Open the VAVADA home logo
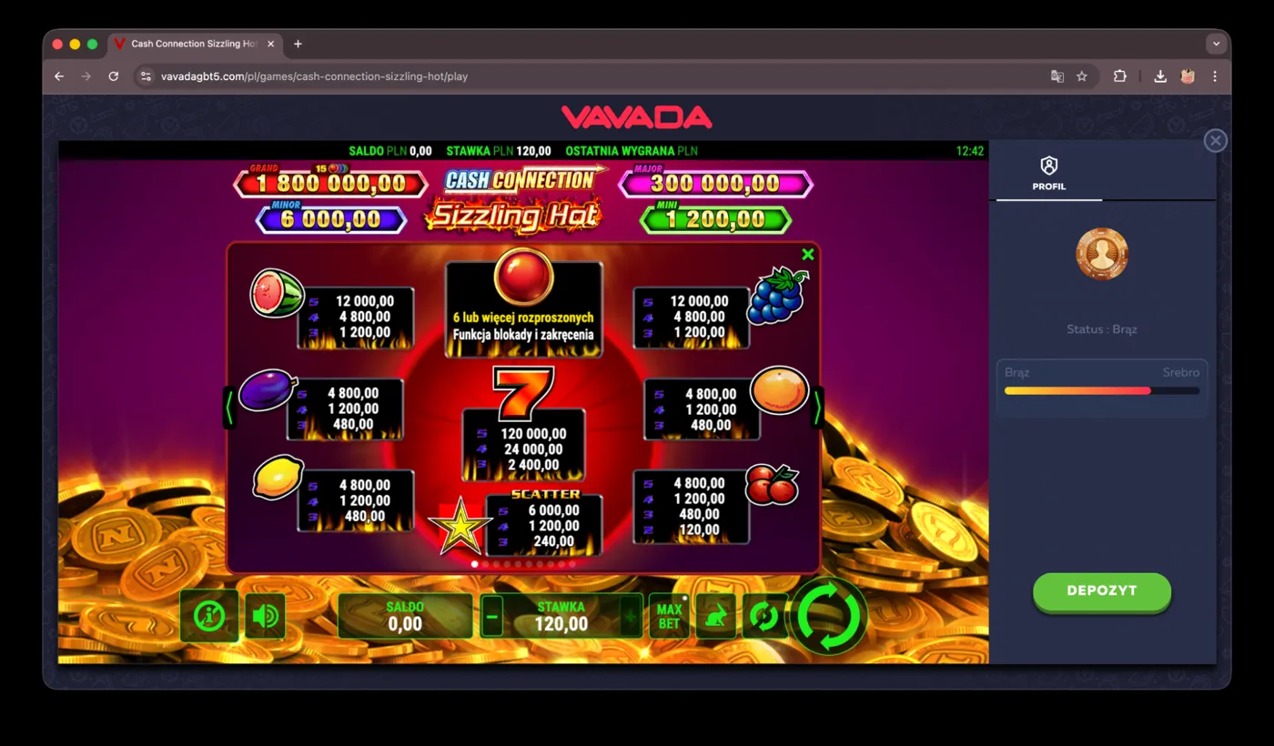The width and height of the screenshot is (1274, 746). click(636, 117)
